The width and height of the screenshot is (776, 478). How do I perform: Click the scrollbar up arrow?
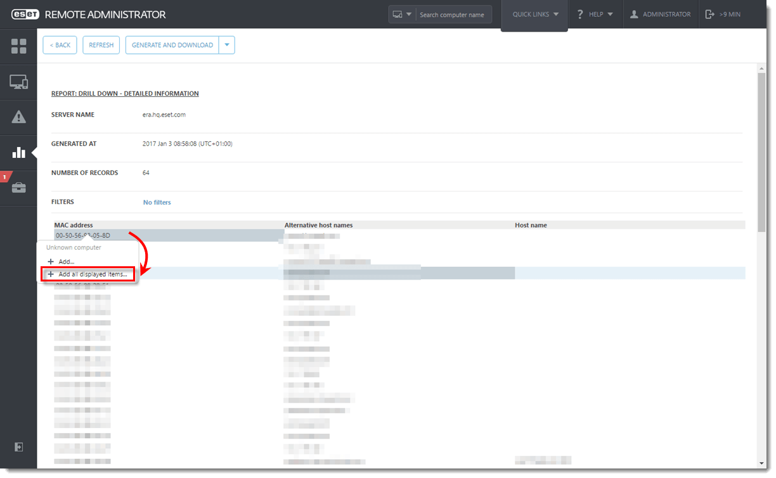point(761,68)
